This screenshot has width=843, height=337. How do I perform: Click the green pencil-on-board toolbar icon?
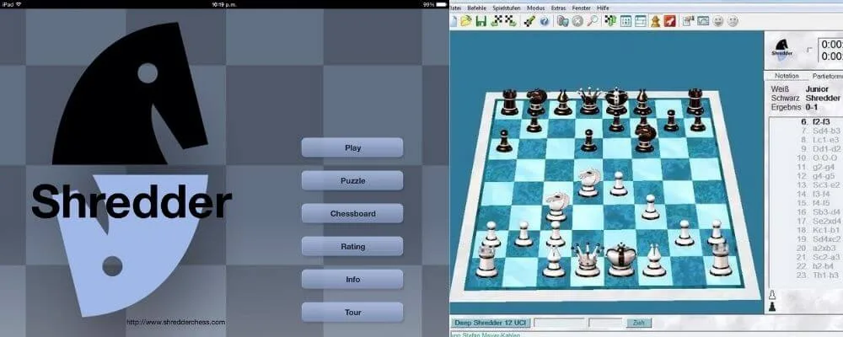tap(529, 21)
